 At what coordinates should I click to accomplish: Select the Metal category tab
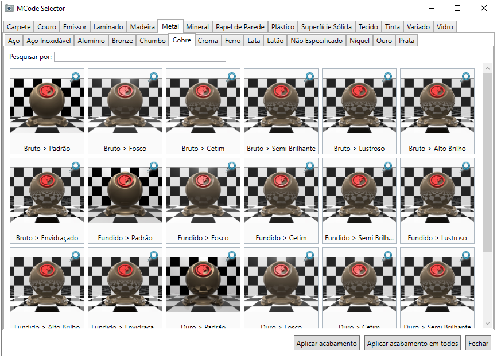coord(170,26)
